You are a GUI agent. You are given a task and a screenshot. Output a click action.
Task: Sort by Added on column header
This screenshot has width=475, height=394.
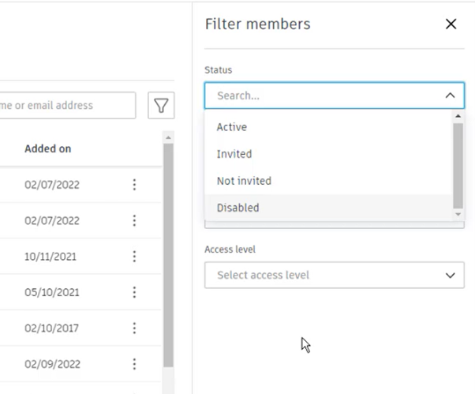48,148
